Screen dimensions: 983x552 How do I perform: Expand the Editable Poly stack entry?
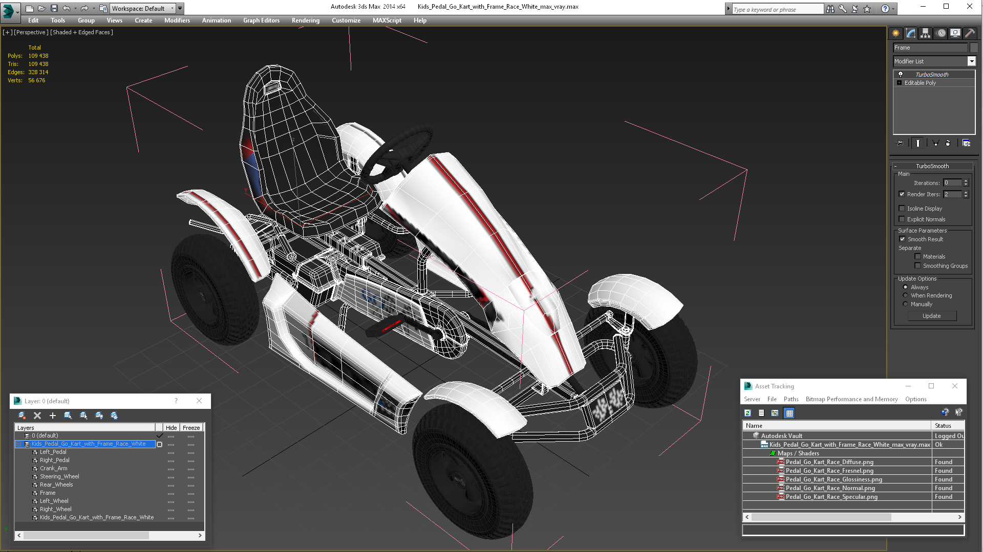tap(900, 83)
